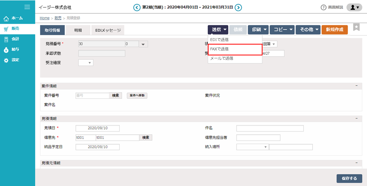Open the 給与 payroll sidebar section
The image size is (367, 186).
pos(15,50)
